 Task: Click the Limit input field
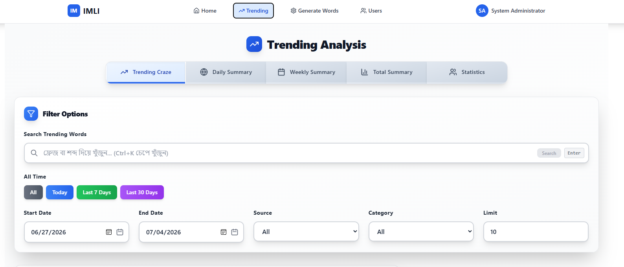(536, 232)
